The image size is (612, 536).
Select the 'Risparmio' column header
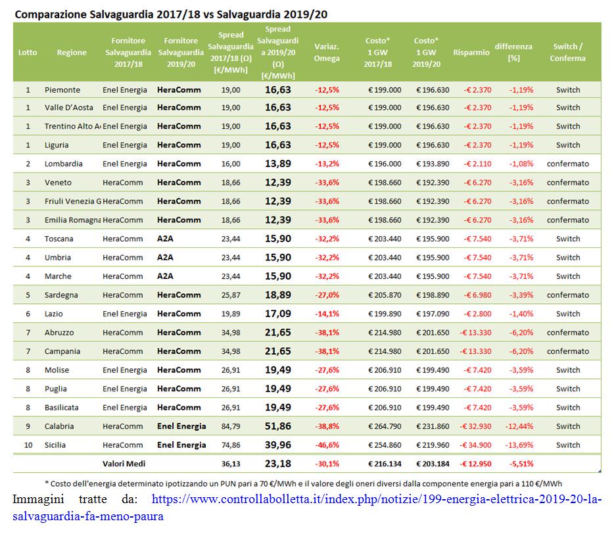pos(471,53)
